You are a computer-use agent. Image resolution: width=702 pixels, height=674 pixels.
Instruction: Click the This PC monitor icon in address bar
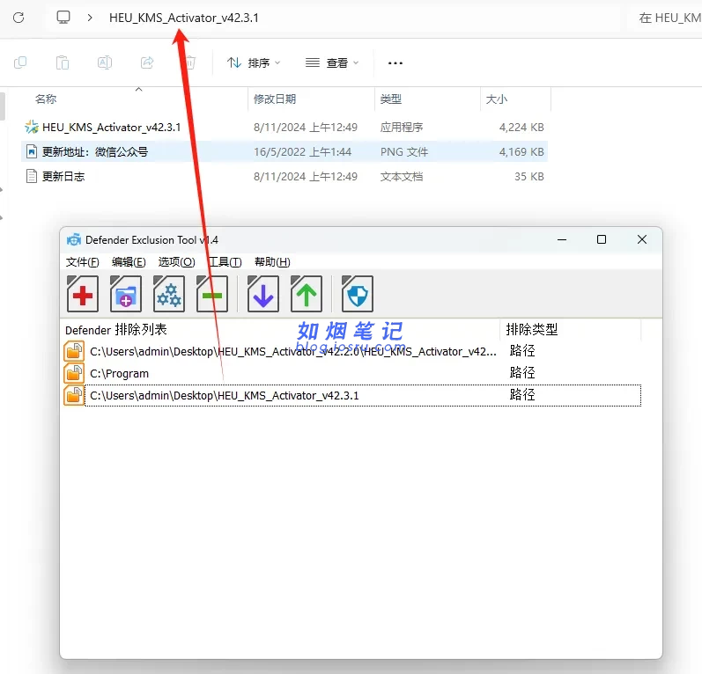[63, 18]
